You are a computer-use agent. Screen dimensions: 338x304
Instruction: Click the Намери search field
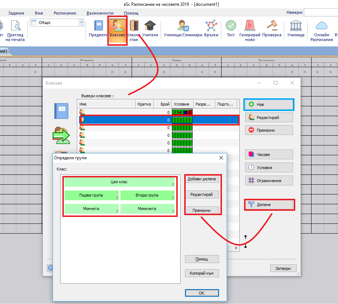coord(321,13)
